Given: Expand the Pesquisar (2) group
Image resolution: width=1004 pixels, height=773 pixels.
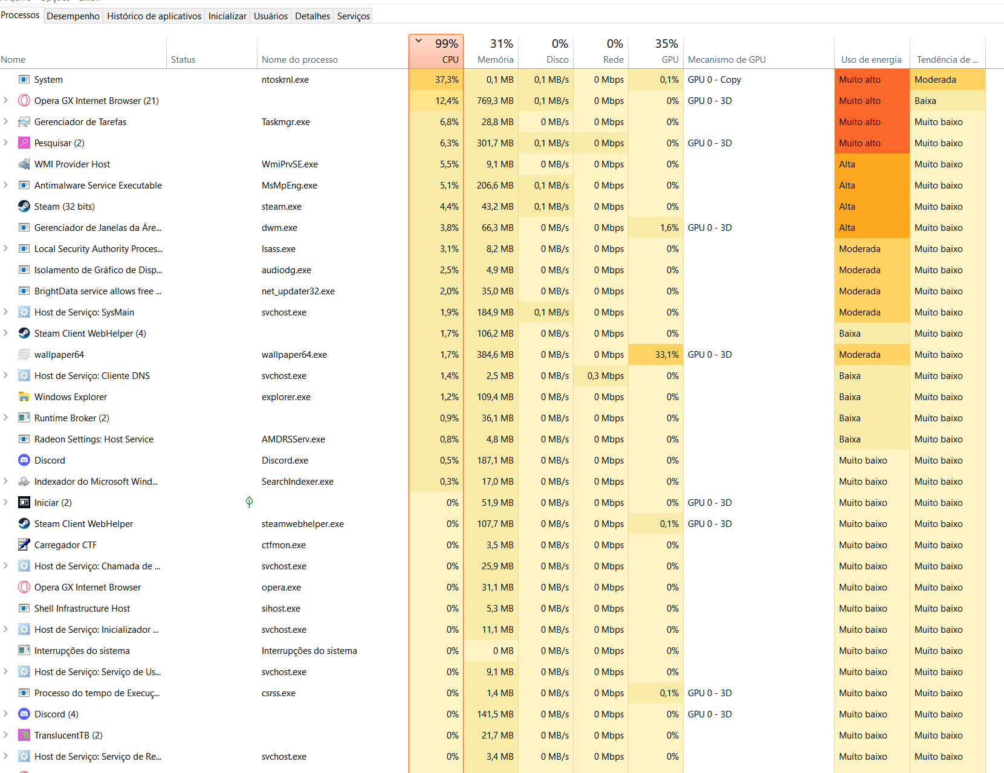Looking at the screenshot, I should [x=6, y=143].
